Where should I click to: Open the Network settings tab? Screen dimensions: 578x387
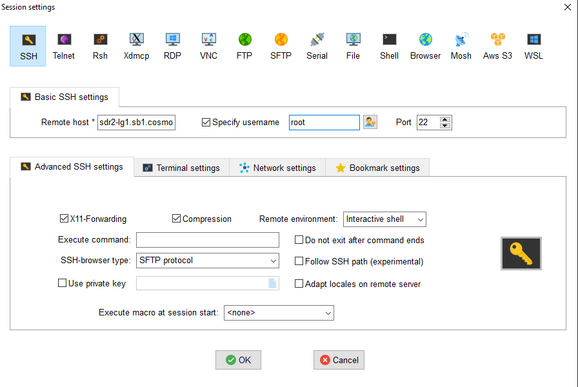click(x=277, y=168)
